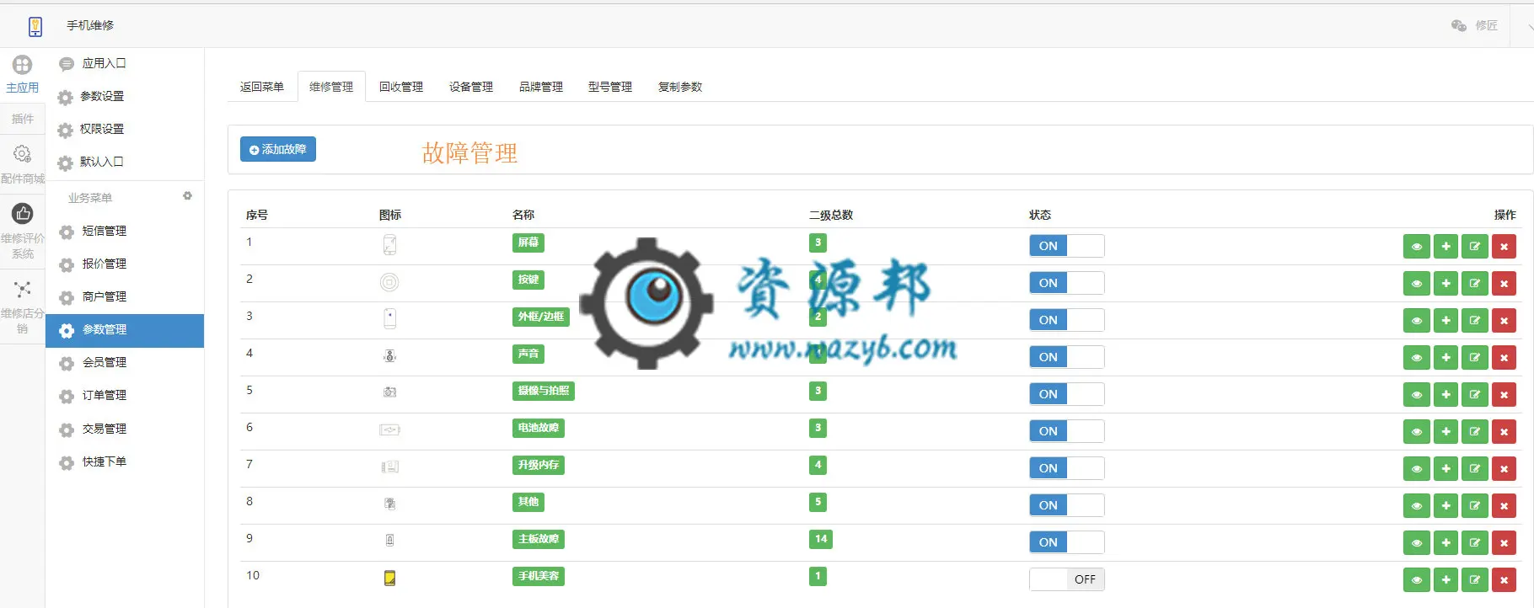Click the edit pencil icon for 声音 row
This screenshot has width=1534, height=608.
(1475, 358)
